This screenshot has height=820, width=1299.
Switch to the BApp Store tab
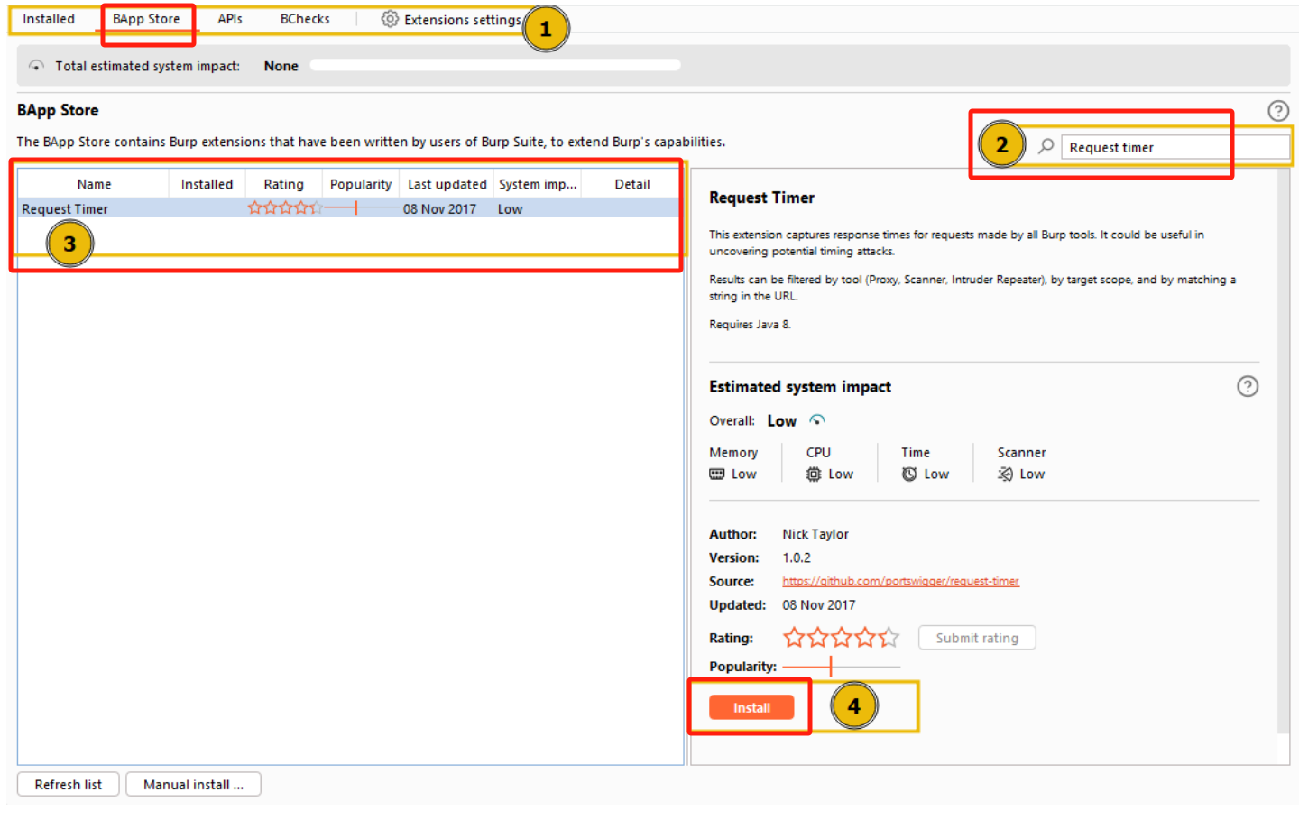146,19
